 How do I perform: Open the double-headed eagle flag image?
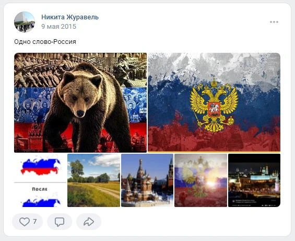(214, 102)
